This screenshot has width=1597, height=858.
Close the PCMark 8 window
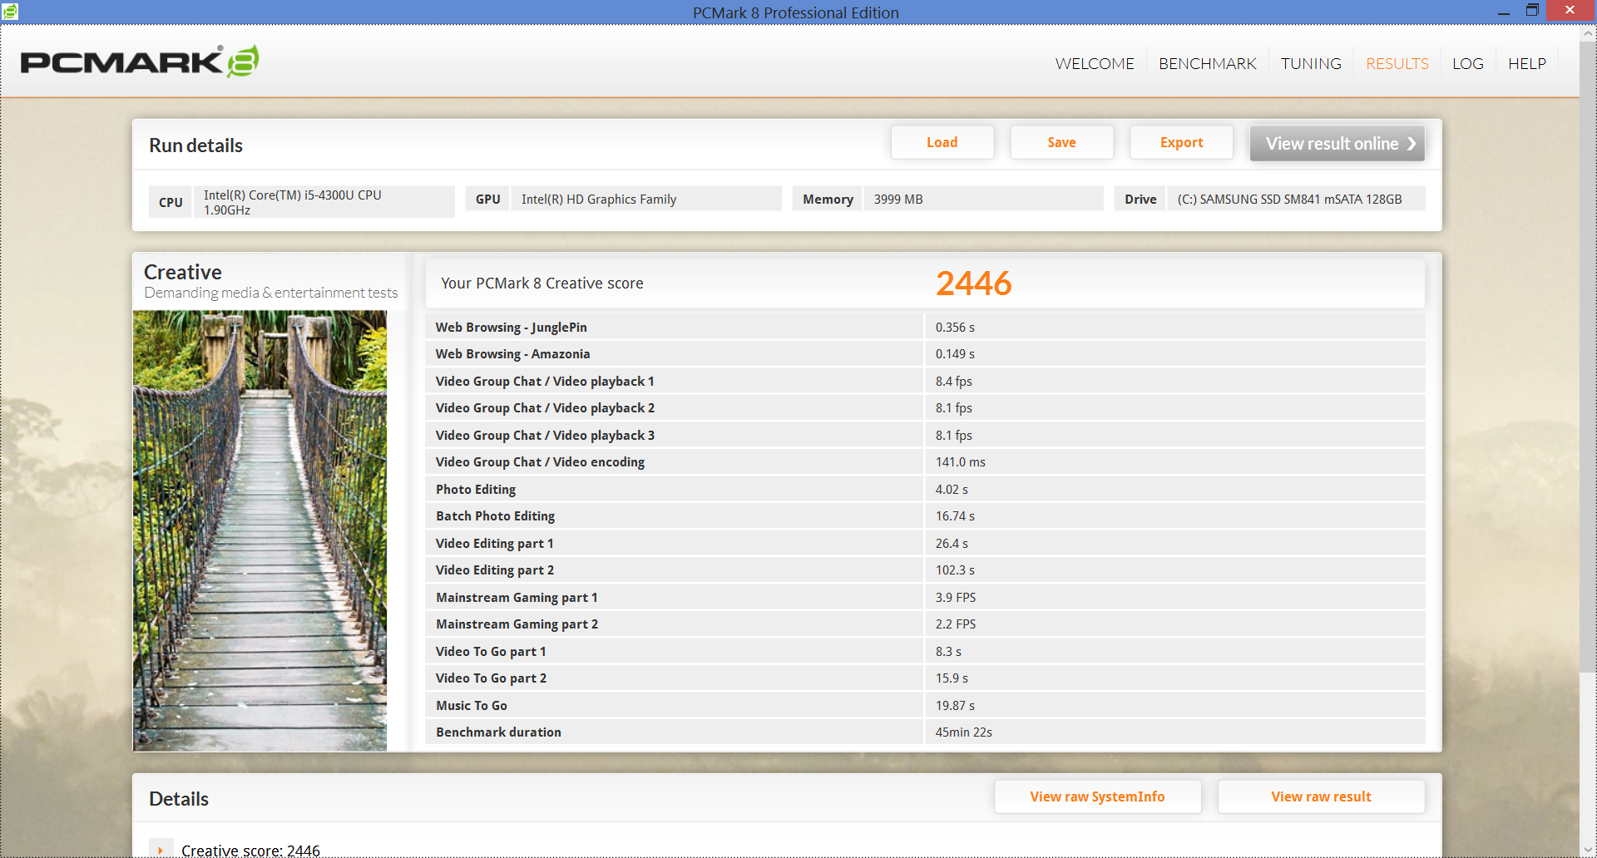(x=1570, y=10)
